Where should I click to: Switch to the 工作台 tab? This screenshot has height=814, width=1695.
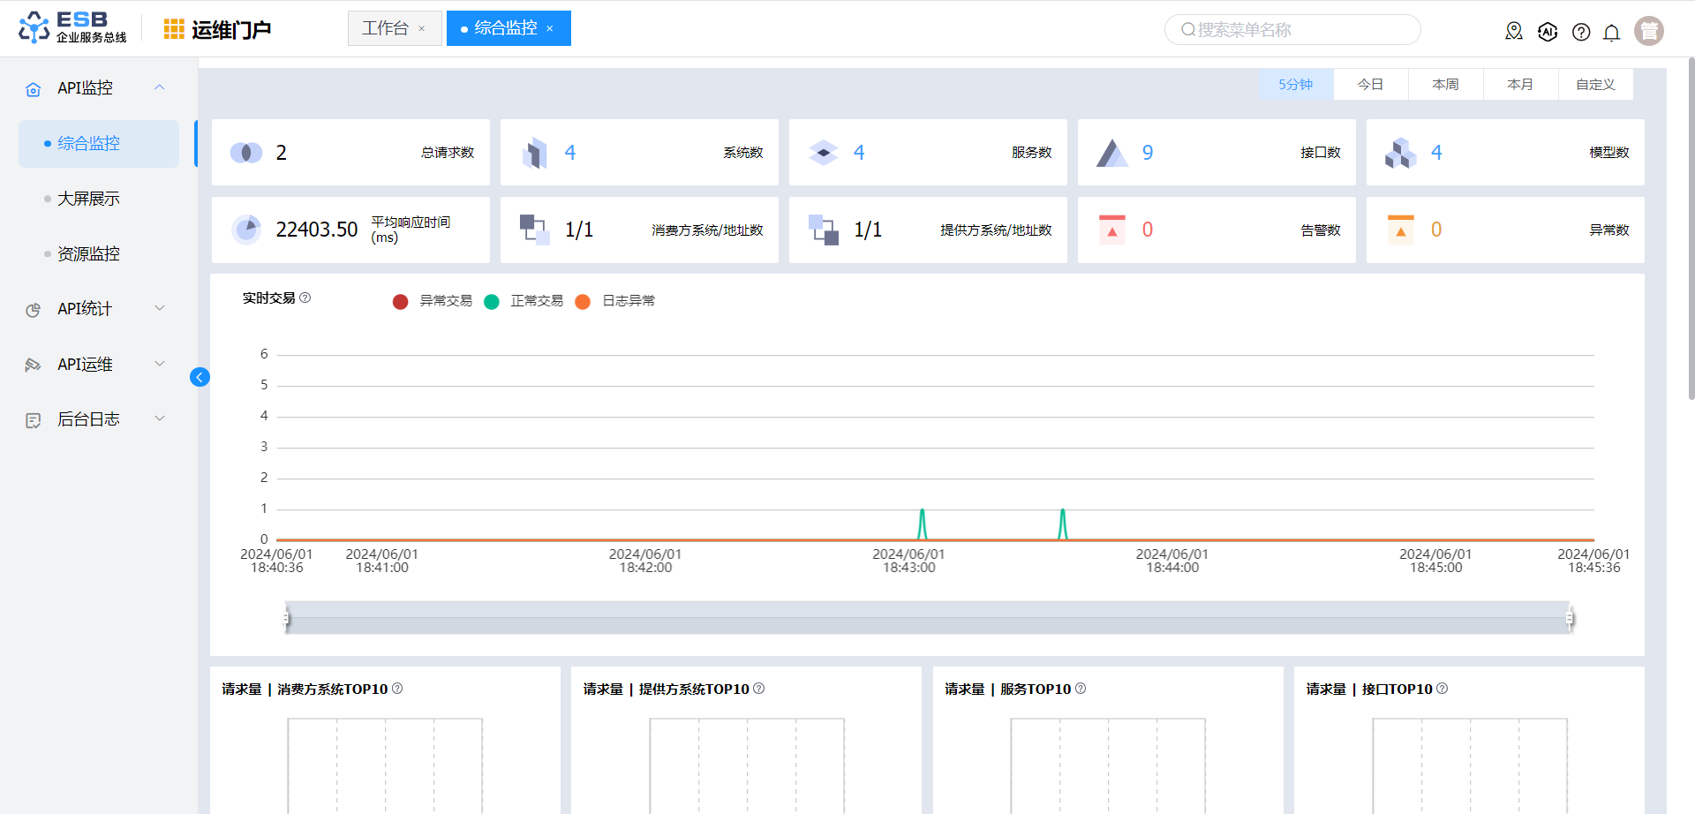tap(386, 28)
